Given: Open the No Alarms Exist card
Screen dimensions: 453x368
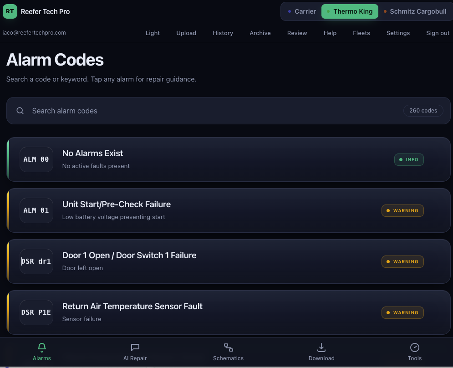Looking at the screenshot, I should [228, 159].
